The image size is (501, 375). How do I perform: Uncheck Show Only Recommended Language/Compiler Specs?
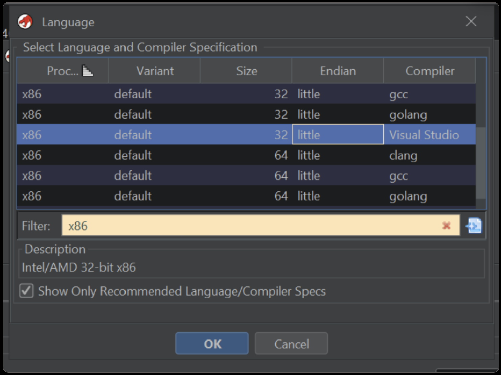coord(26,291)
